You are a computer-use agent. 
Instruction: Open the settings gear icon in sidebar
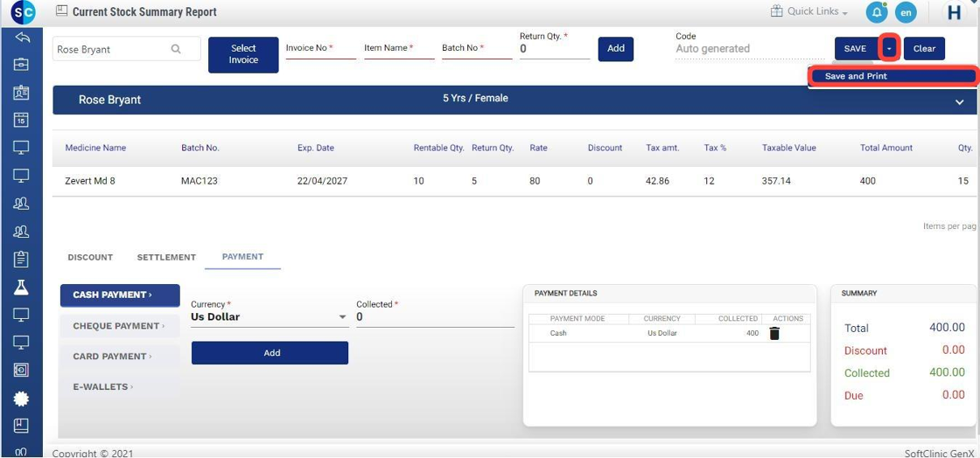pos(22,399)
